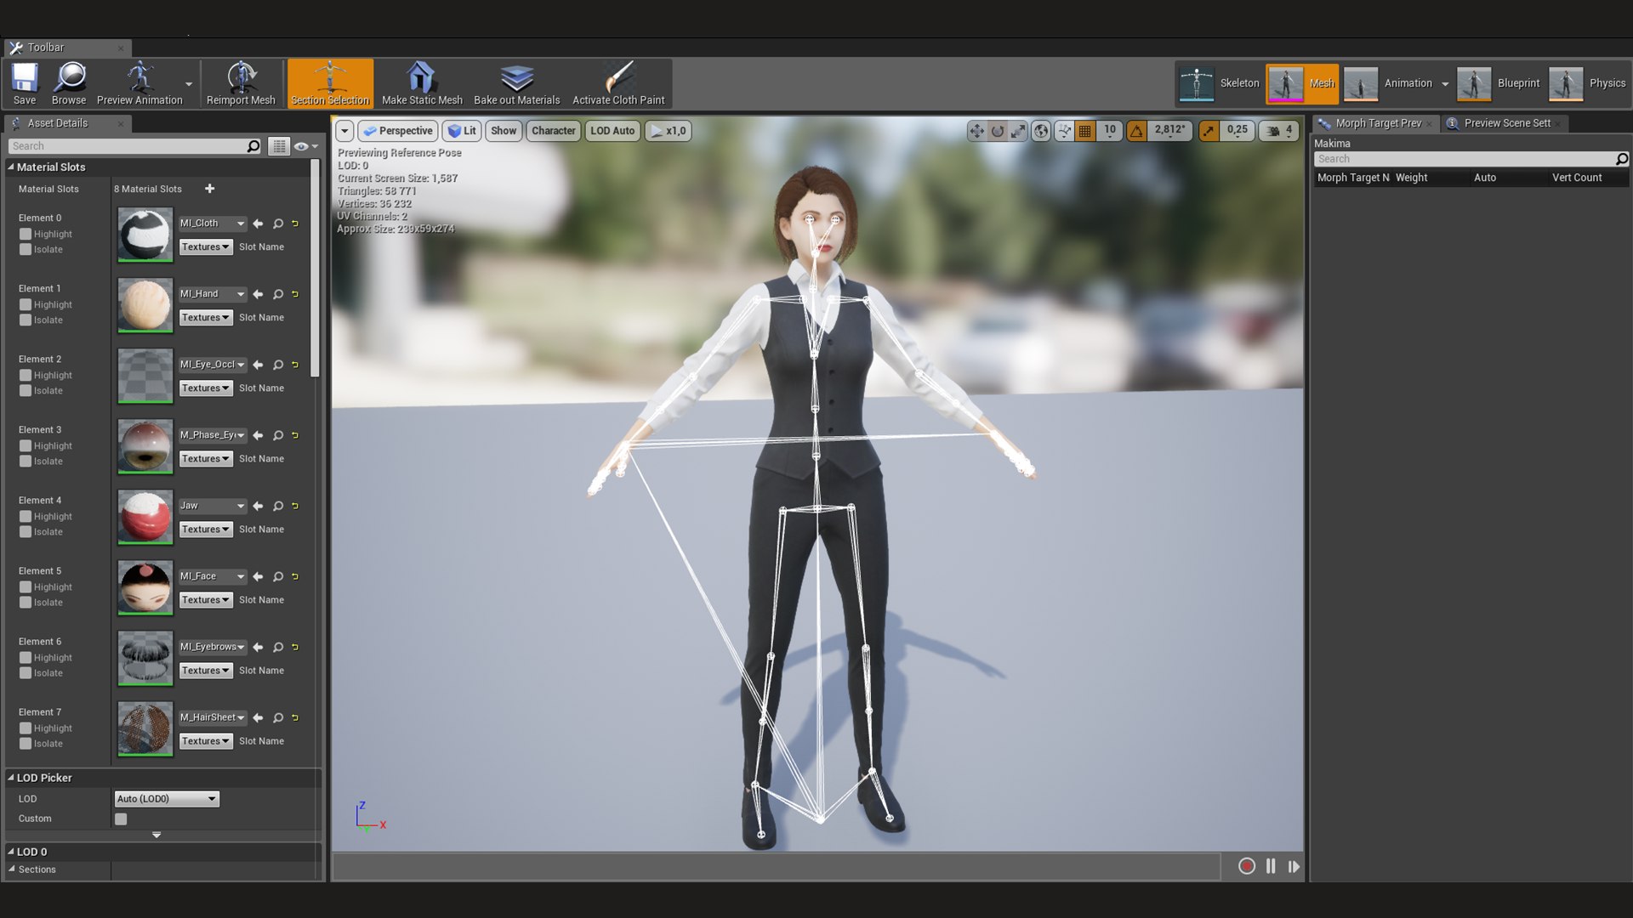This screenshot has height=918, width=1633.
Task: Open Textures dropdown for Element 2
Action: [206, 388]
